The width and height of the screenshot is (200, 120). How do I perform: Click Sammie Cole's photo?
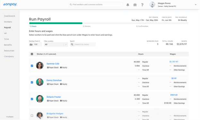40,66
